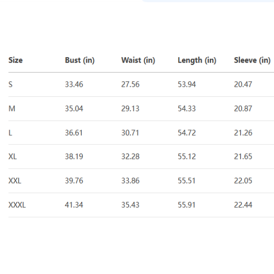Click the Waist (in) column header
274x274 pixels.
pyautogui.click(x=138, y=60)
